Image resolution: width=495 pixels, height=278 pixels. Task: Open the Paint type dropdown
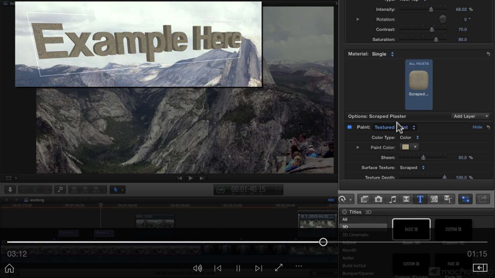tap(395, 127)
